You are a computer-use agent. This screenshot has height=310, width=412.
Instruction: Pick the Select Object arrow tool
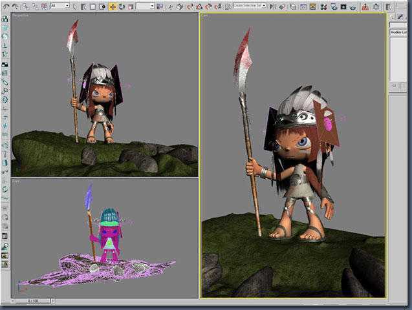(75, 6)
